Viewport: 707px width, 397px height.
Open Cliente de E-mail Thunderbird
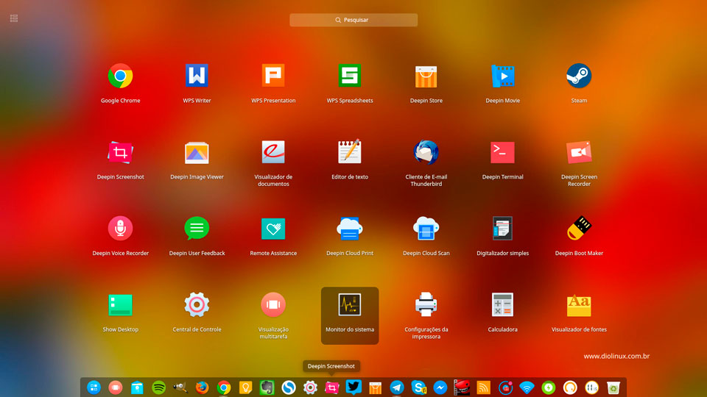click(x=426, y=152)
